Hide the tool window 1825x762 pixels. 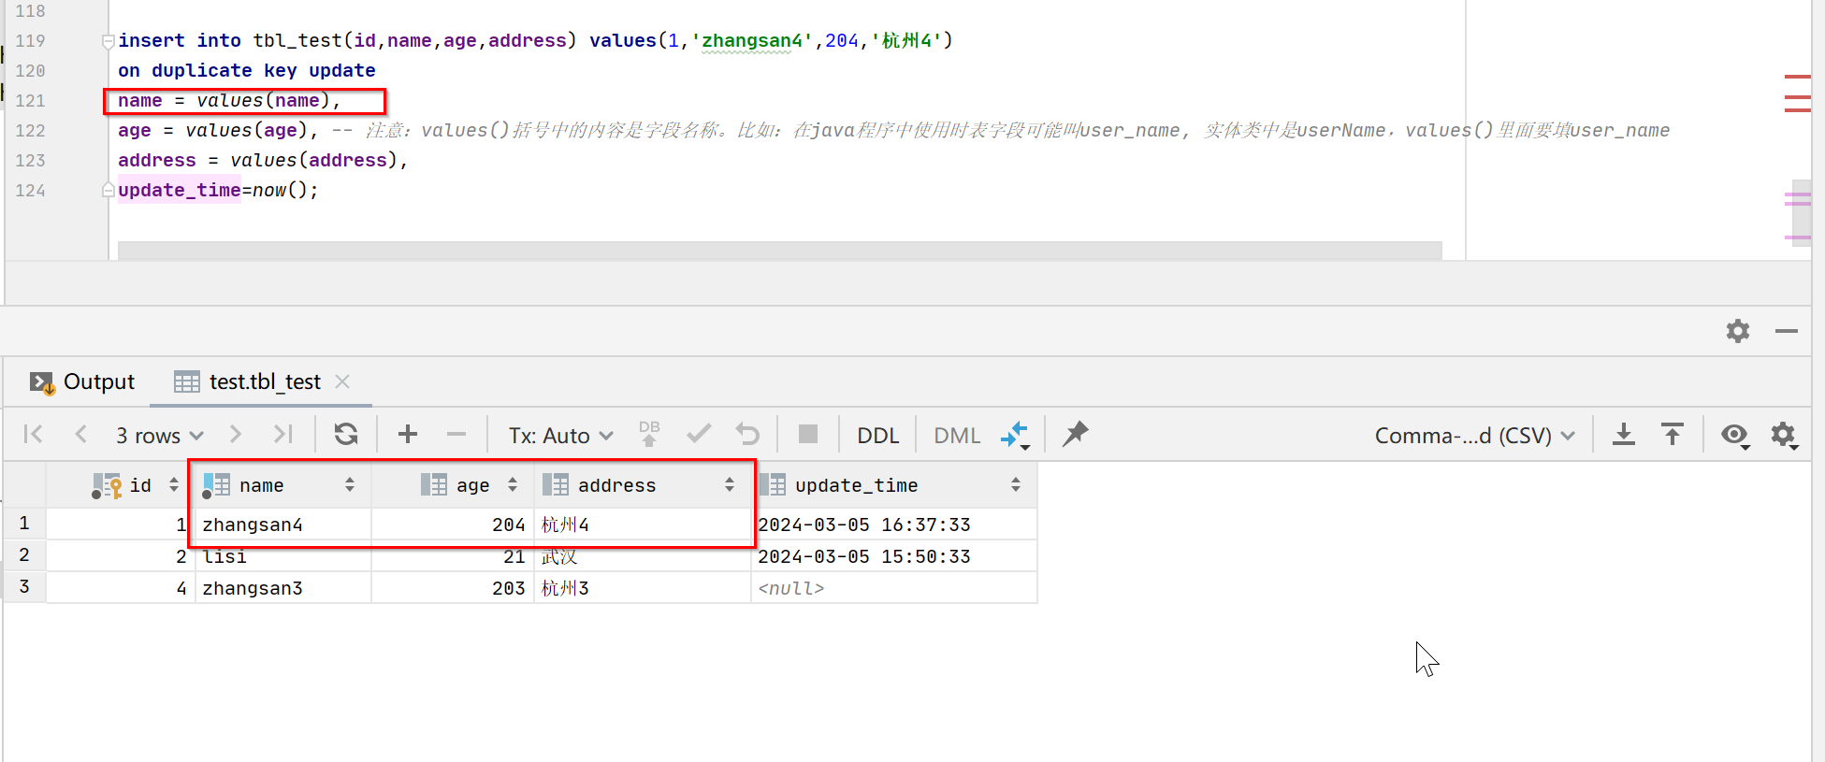1787,331
